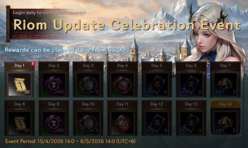
Task: Click the Event Period date text
Action: coord(71,141)
